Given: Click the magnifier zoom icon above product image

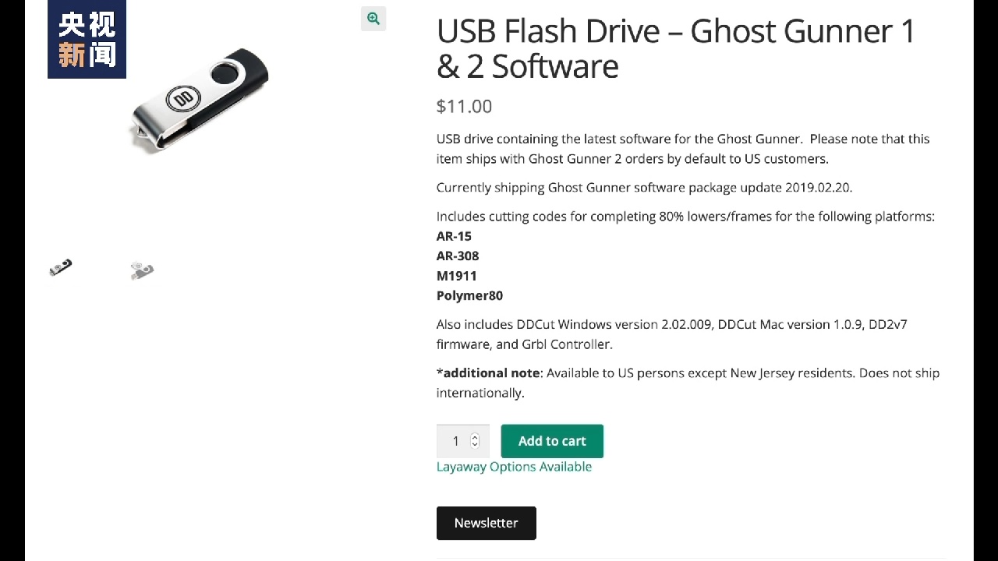Looking at the screenshot, I should click(x=373, y=19).
